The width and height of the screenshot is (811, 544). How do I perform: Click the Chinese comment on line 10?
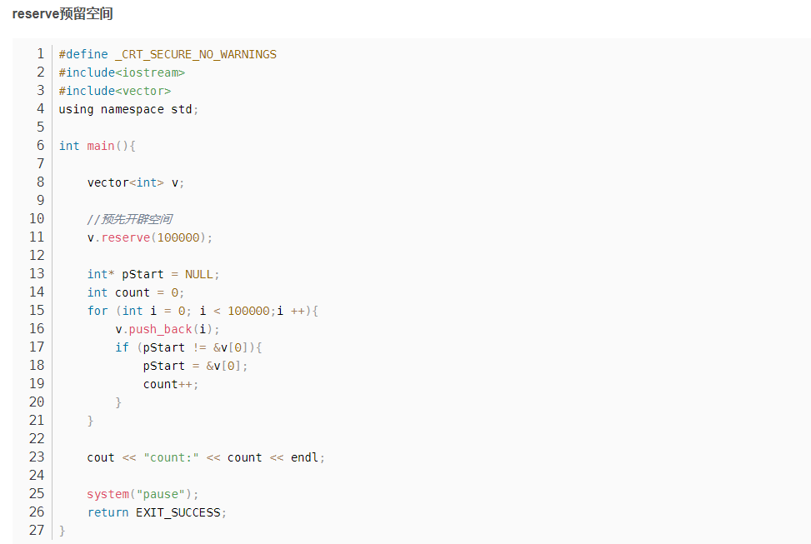click(129, 219)
